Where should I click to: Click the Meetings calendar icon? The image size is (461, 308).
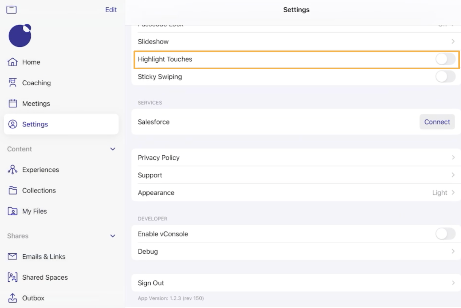(x=13, y=104)
